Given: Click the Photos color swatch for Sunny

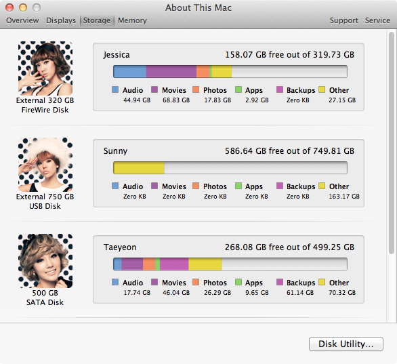Looking at the screenshot, I should coord(196,186).
